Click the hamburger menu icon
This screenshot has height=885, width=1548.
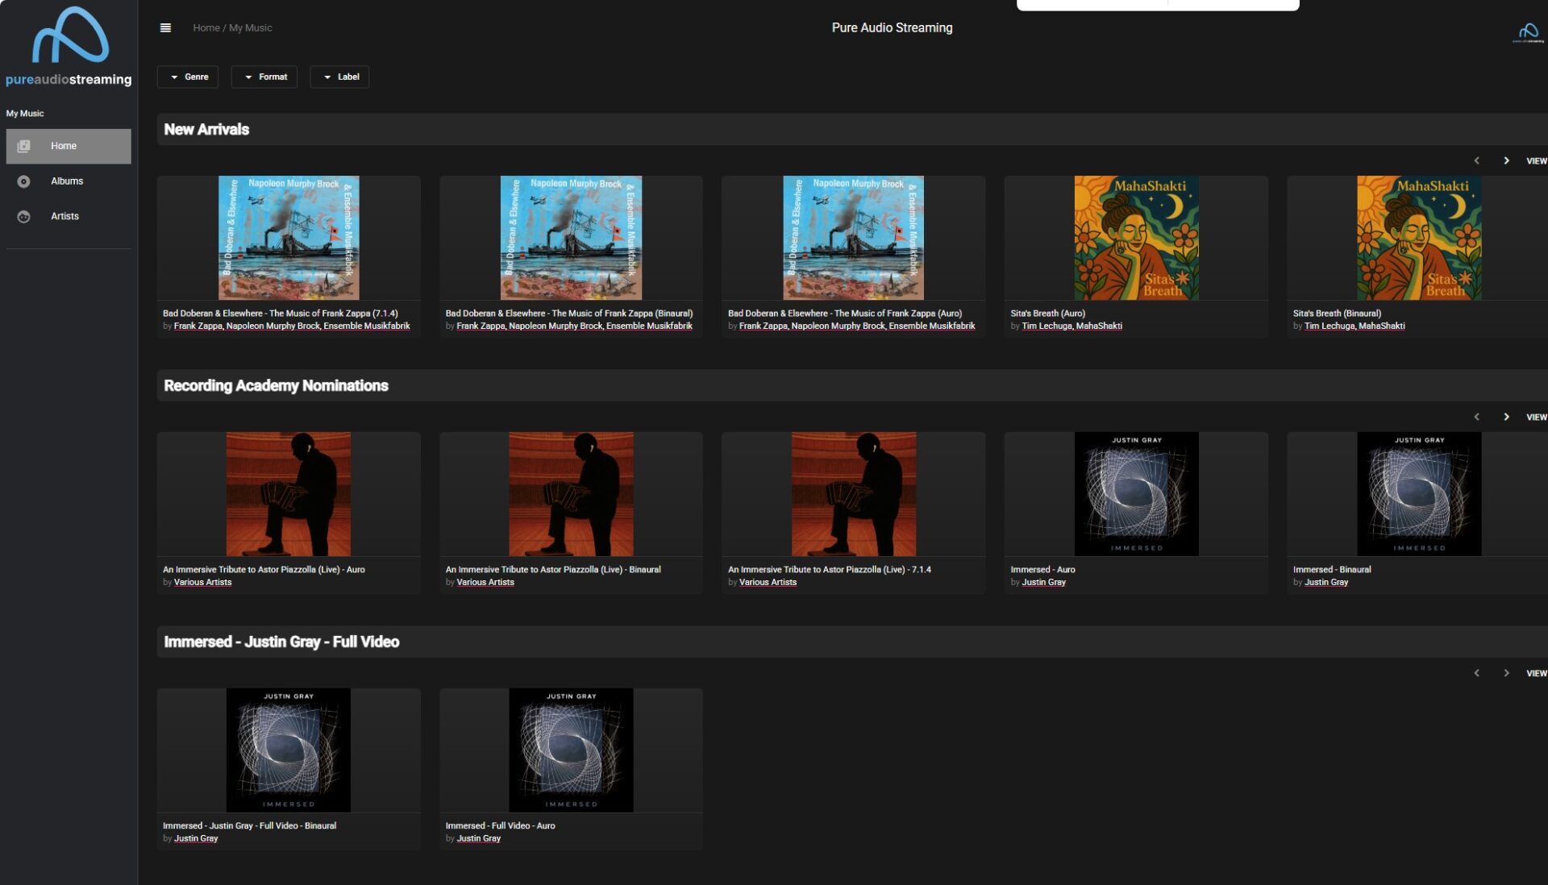[x=165, y=27]
